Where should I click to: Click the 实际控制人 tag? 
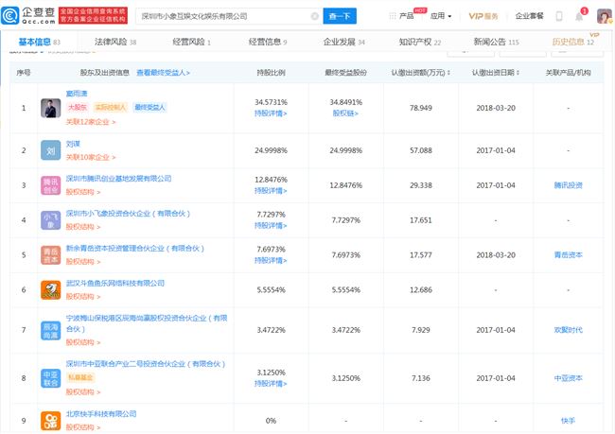(x=111, y=107)
